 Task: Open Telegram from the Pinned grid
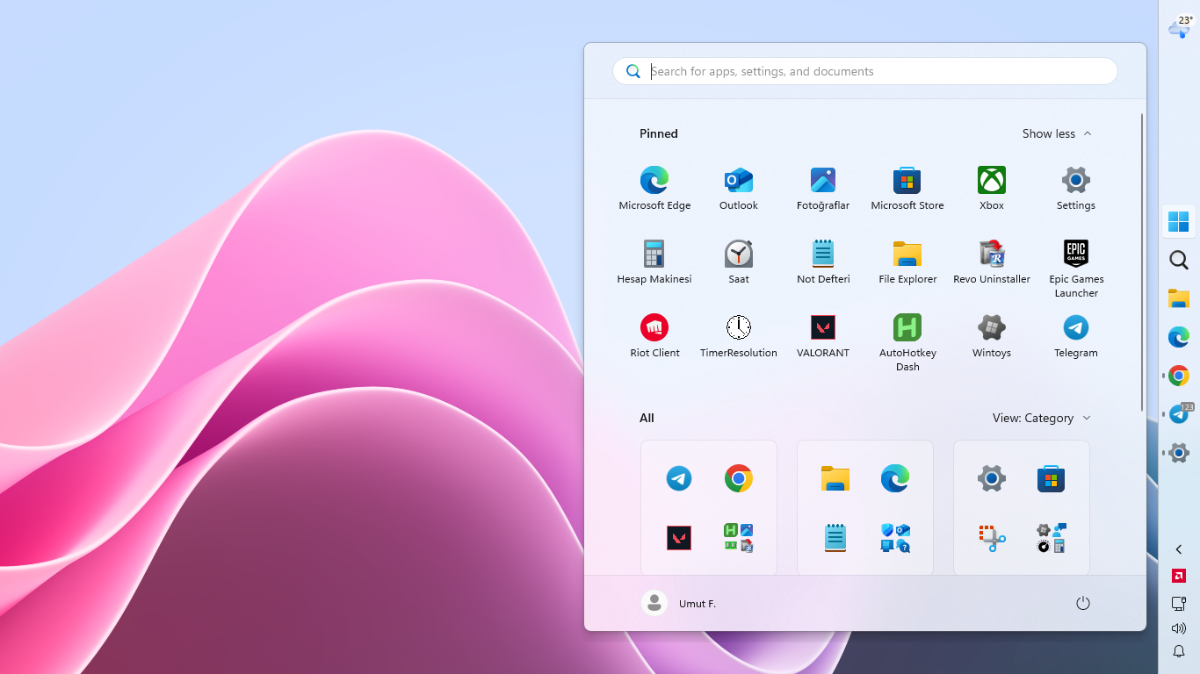coord(1076,335)
